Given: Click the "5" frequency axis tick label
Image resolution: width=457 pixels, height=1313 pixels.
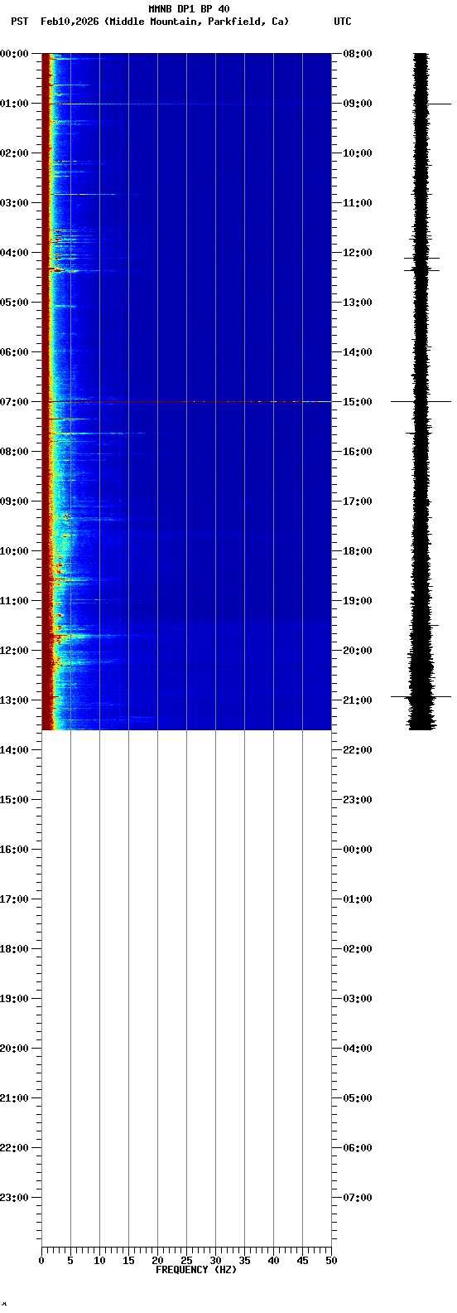Looking at the screenshot, I should click(70, 1261).
